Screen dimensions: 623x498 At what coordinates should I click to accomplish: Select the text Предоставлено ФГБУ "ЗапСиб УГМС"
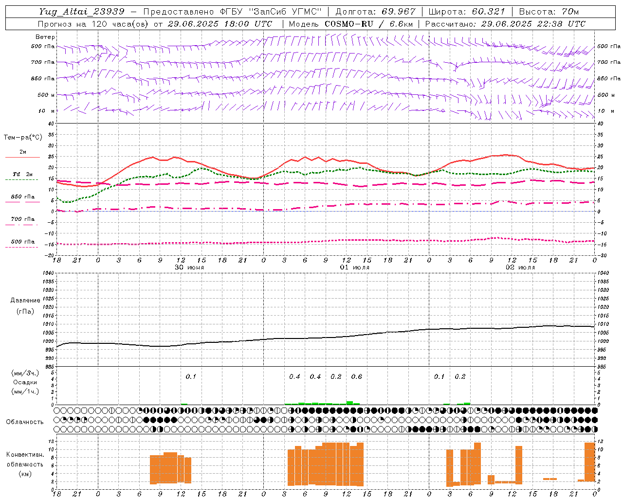[x=233, y=12]
